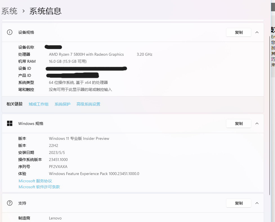Click the question mark icon beside 支持
The width and height of the screenshot is (275, 222).
[10, 203]
